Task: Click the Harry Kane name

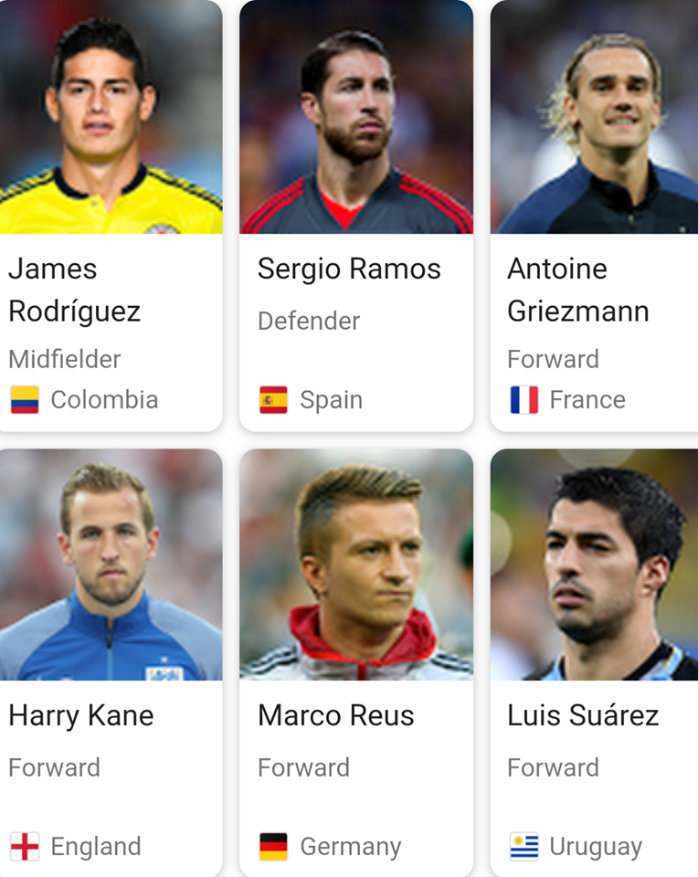Action: click(x=81, y=716)
